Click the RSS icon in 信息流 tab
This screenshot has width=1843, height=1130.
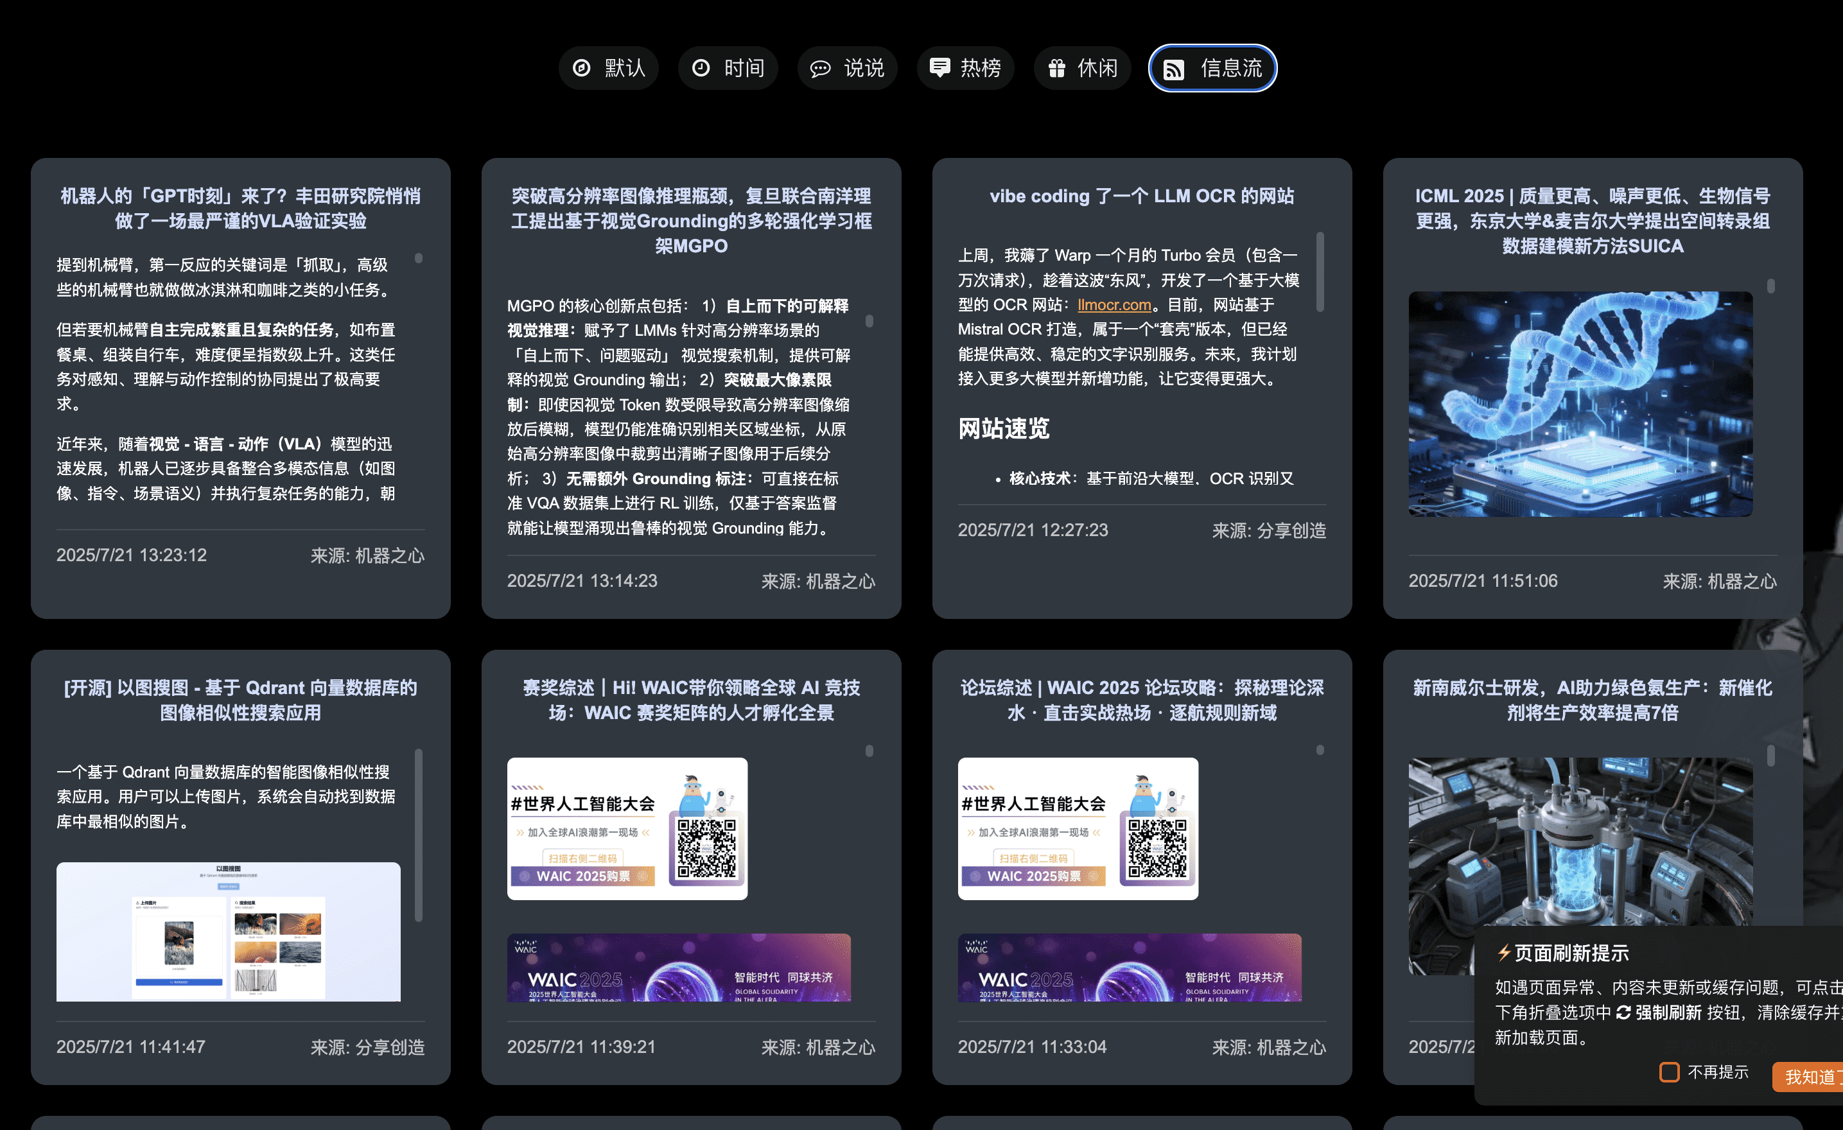(1174, 69)
